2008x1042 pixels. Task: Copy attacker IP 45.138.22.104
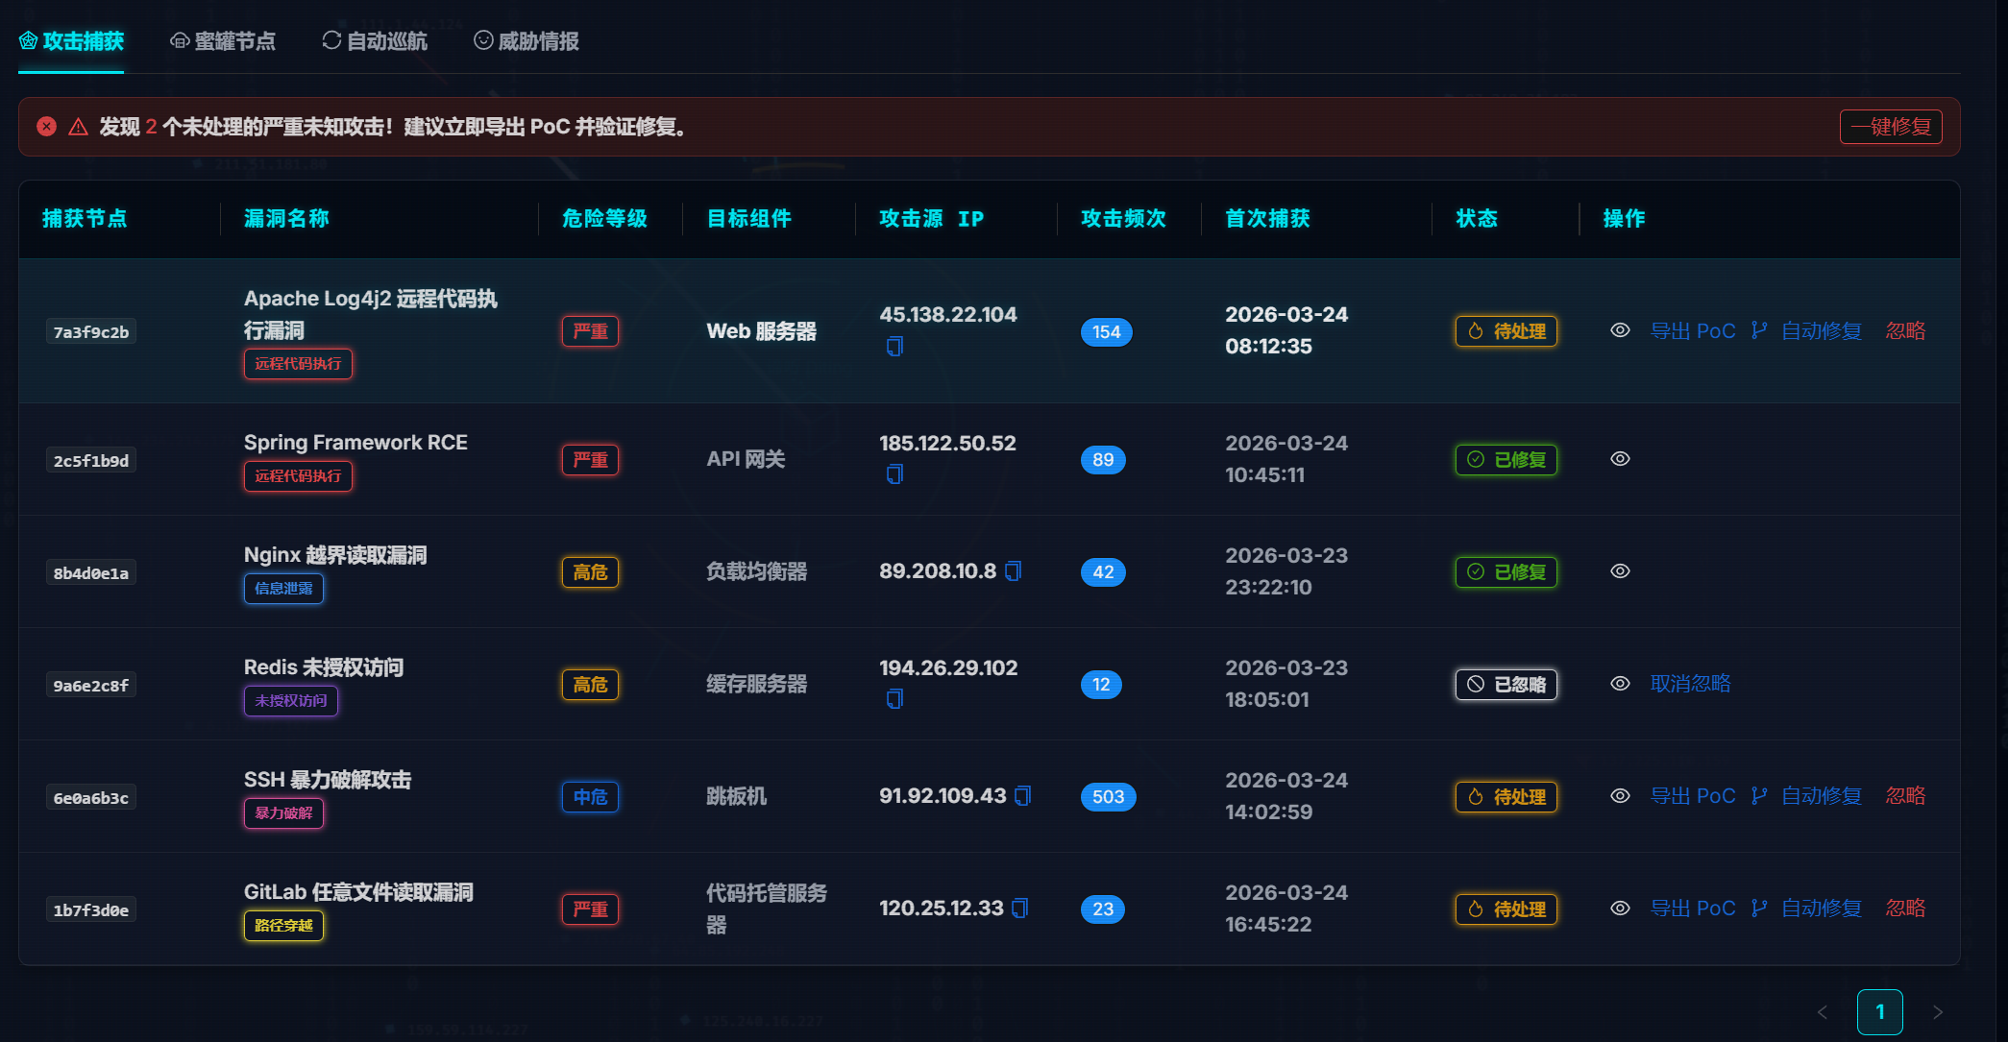point(894,347)
